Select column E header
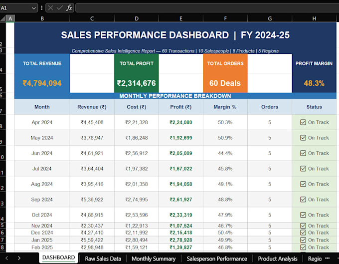339x264 pixels. pyautogui.click(x=181, y=18)
